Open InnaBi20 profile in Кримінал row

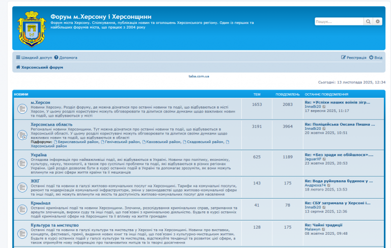(x=313, y=207)
